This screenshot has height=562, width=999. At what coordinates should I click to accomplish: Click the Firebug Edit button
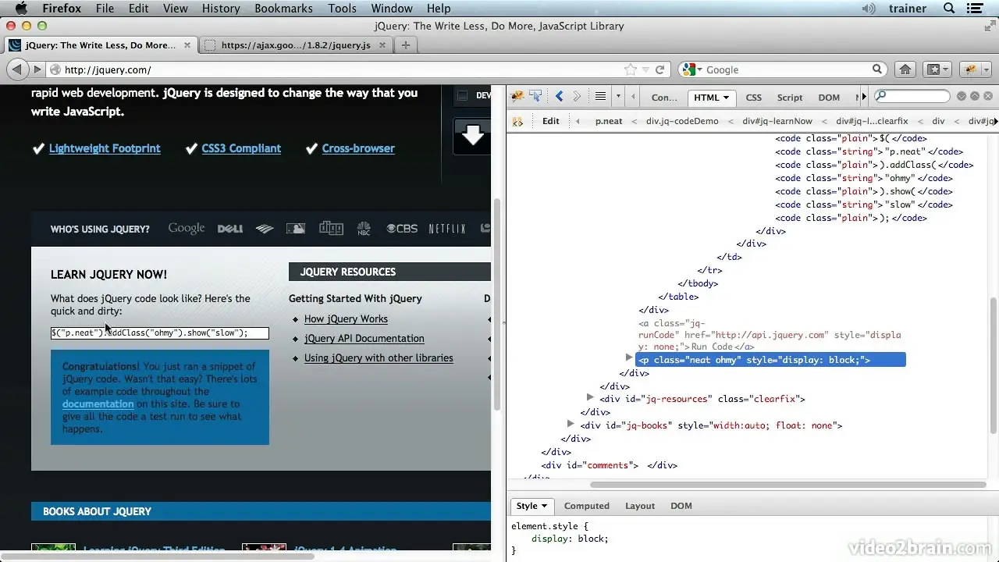(x=551, y=121)
